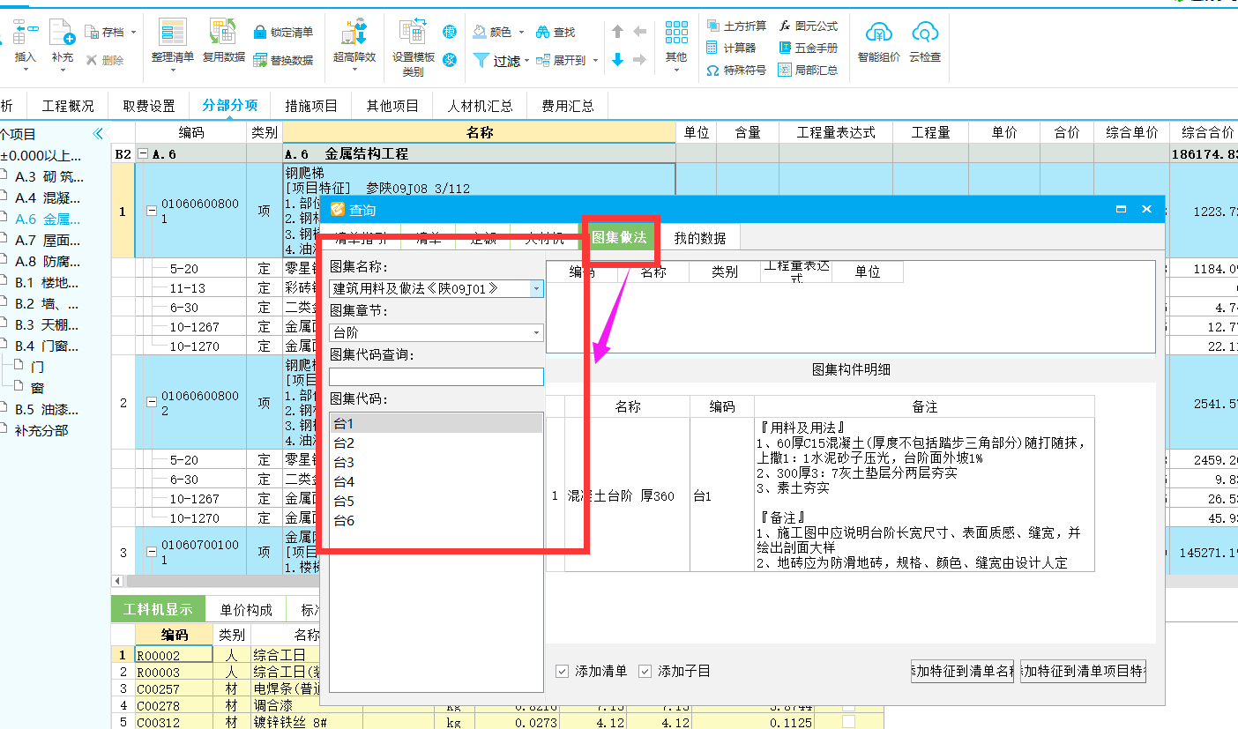Screen dimensions: 1238x729
Task: Switch to the 费用汇总 tab
Action: (x=568, y=106)
